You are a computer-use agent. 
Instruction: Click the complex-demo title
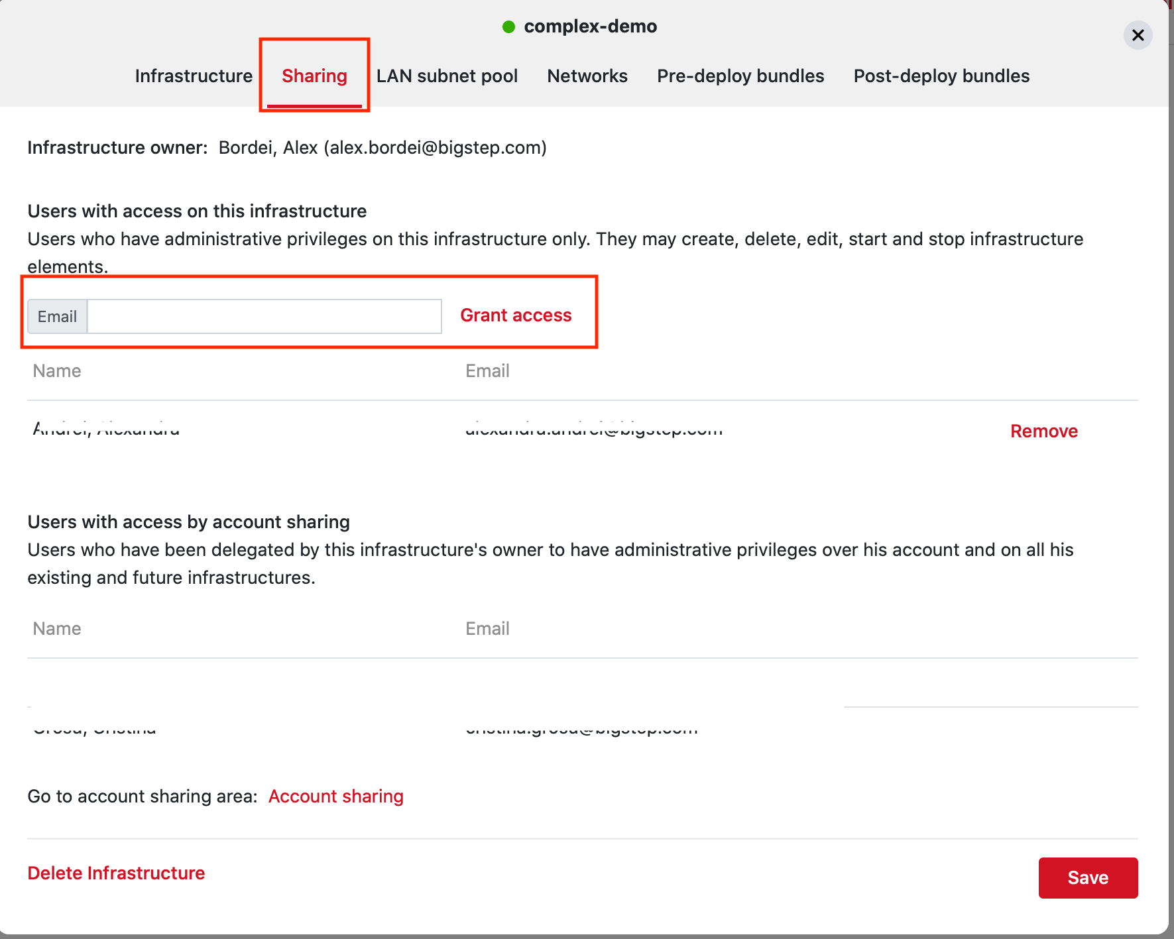(590, 27)
